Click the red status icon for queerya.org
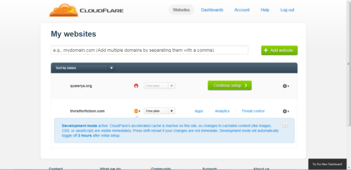Viewport: 351px width, 170px height. click(x=136, y=86)
